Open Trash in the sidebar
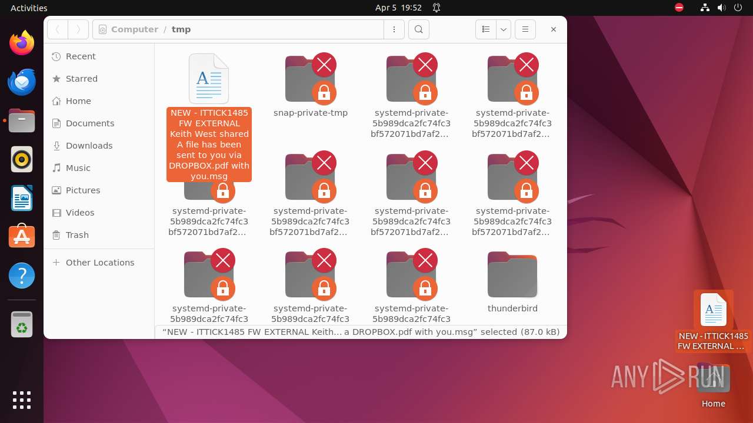The height and width of the screenshot is (423, 753). point(99,235)
